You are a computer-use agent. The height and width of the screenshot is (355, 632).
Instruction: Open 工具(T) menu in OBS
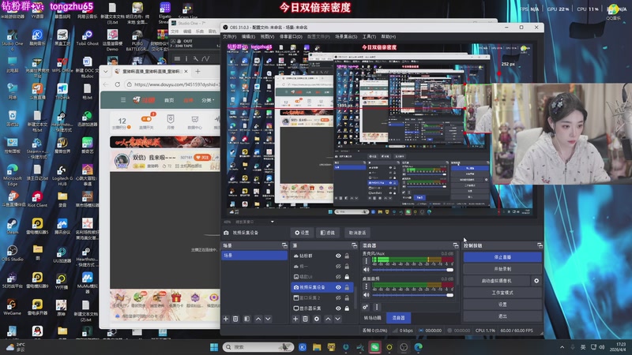369,36
